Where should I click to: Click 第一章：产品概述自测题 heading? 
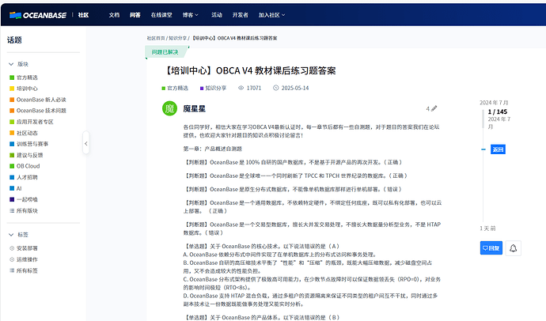pyautogui.click(x=212, y=149)
